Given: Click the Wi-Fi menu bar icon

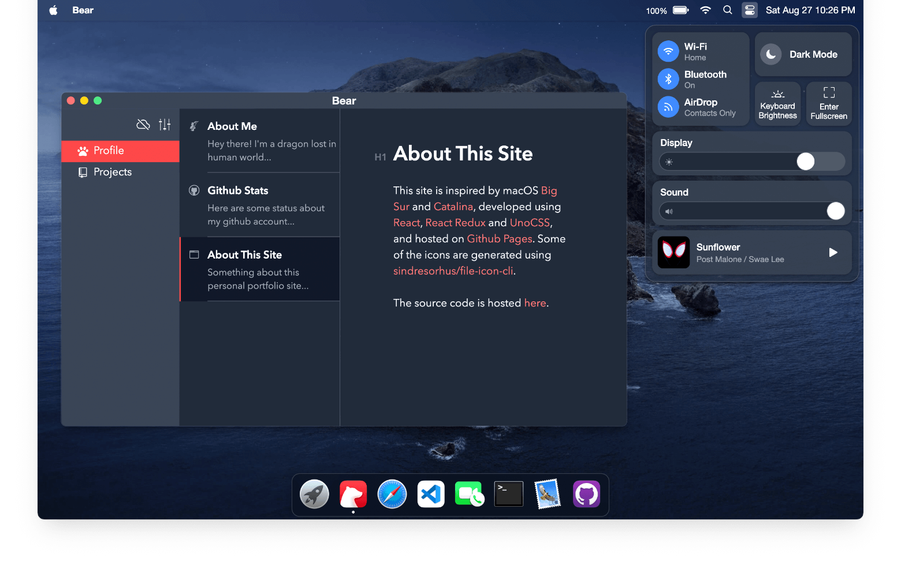Looking at the screenshot, I should (705, 10).
